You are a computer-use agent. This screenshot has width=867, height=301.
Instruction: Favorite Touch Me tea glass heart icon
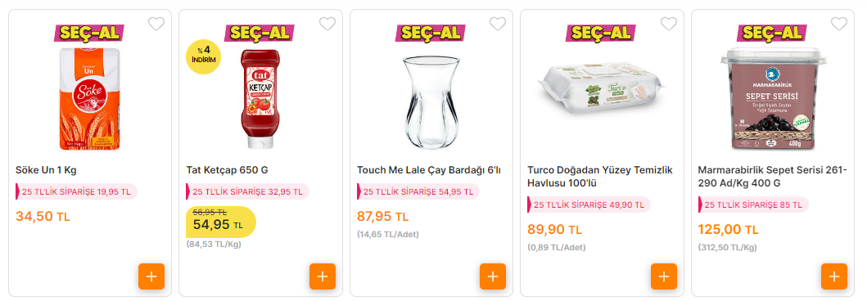498,24
